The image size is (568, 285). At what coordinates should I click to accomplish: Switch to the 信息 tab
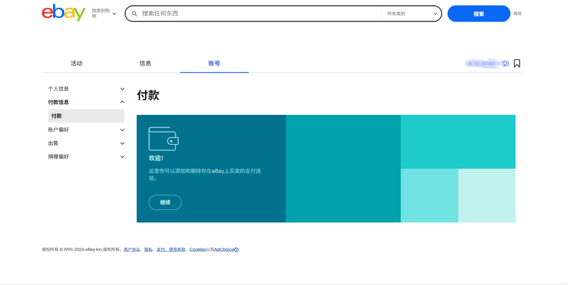click(145, 64)
